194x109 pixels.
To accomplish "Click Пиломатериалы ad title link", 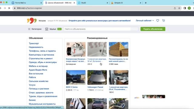I will [x=119, y=60].
